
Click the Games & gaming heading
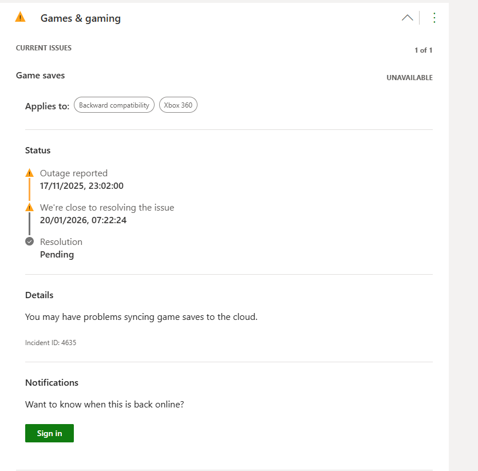pos(81,18)
